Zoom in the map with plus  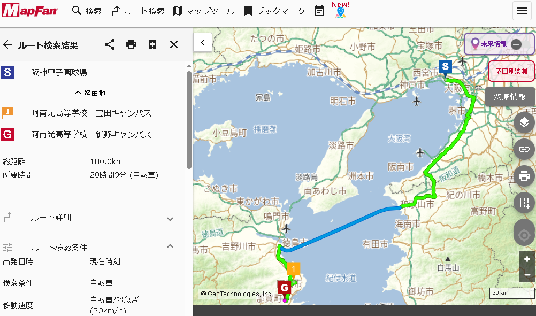click(527, 259)
